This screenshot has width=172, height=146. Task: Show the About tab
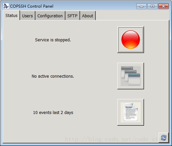coord(88,16)
